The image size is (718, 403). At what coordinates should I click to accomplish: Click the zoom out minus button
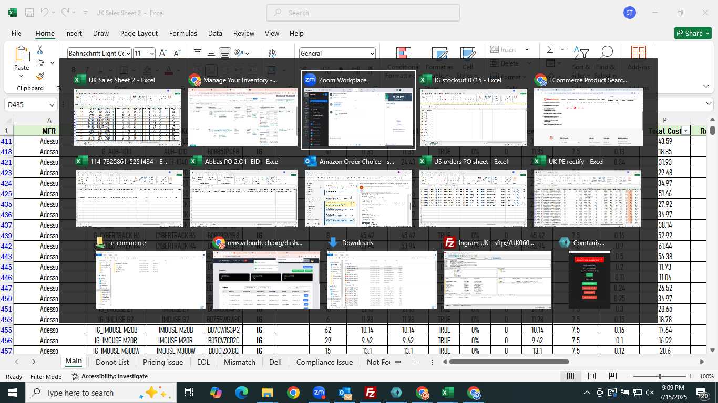click(x=629, y=376)
